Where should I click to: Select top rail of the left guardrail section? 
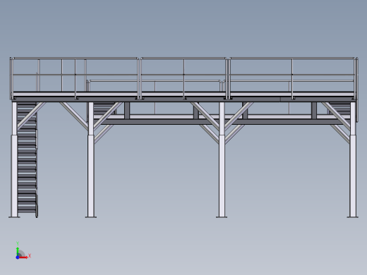pyautogui.click(x=75, y=58)
